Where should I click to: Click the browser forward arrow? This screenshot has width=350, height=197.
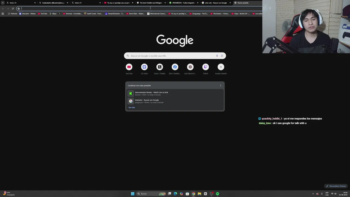coord(8,8)
